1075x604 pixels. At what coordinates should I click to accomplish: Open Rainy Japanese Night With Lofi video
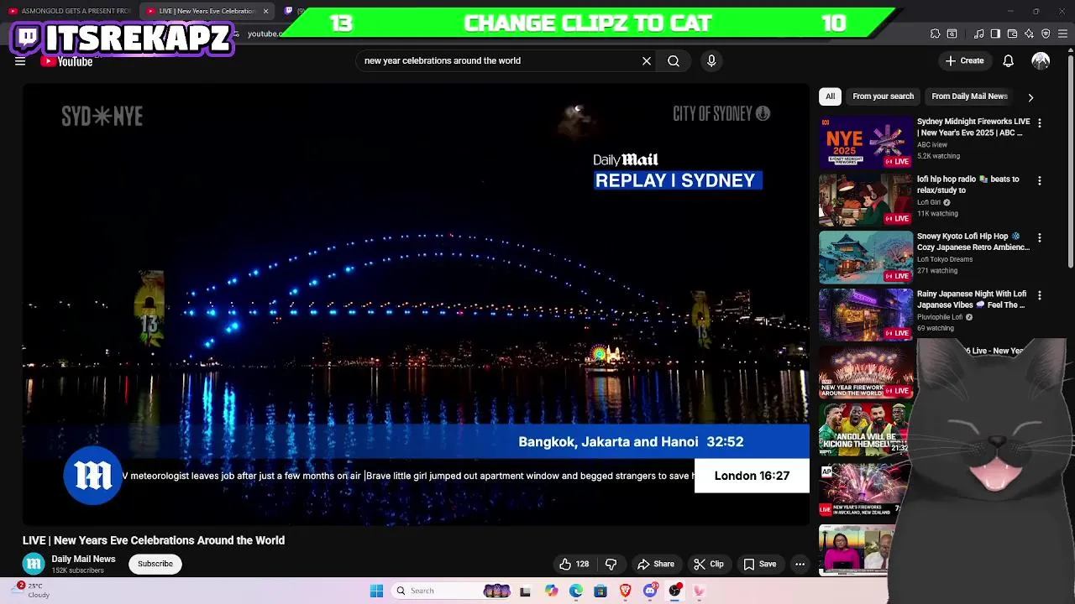point(972,299)
